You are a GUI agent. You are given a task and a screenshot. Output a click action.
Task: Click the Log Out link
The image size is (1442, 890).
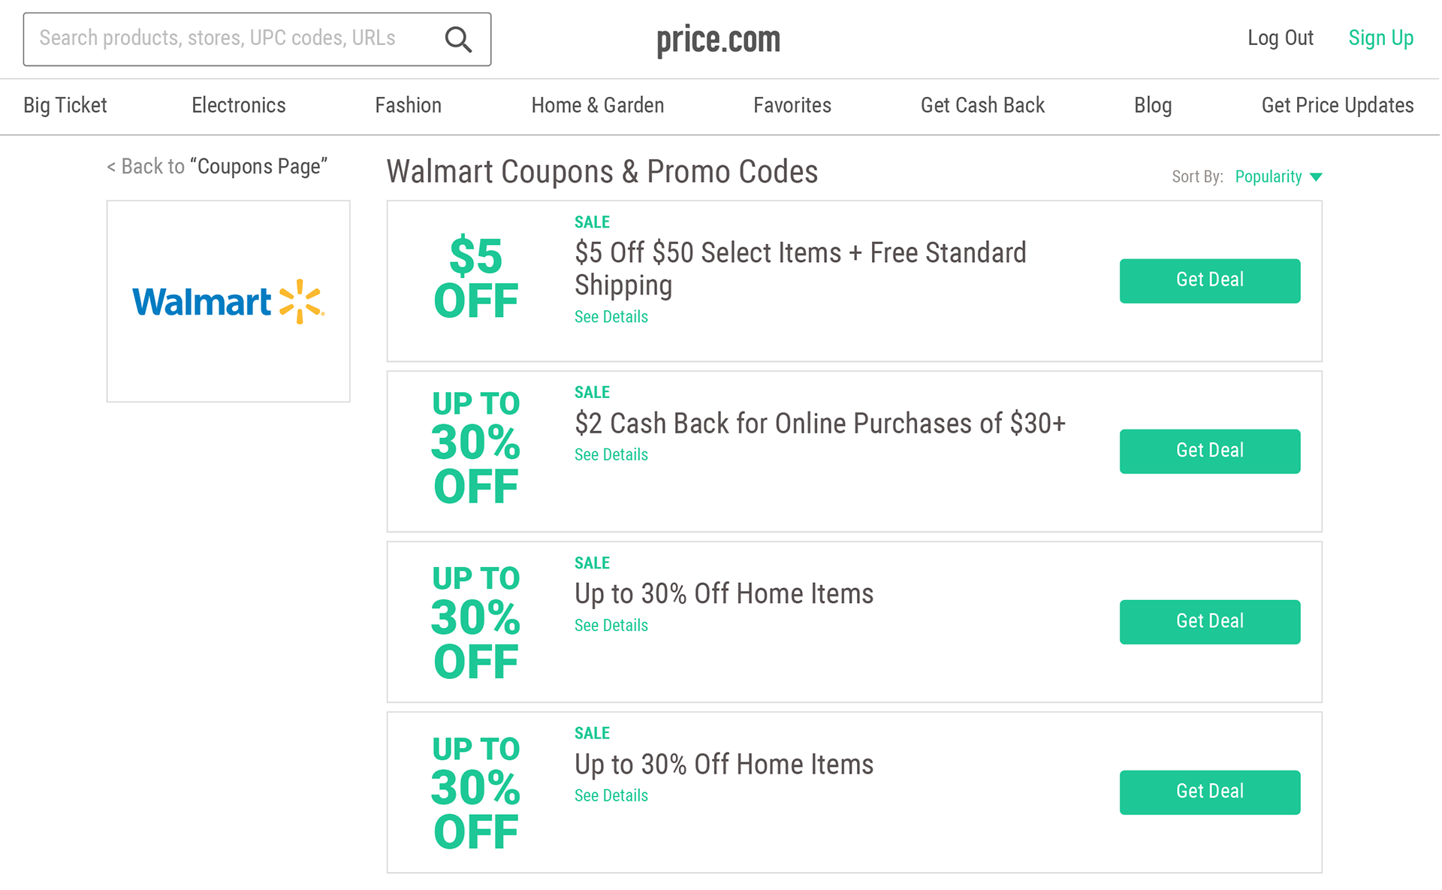tap(1281, 38)
